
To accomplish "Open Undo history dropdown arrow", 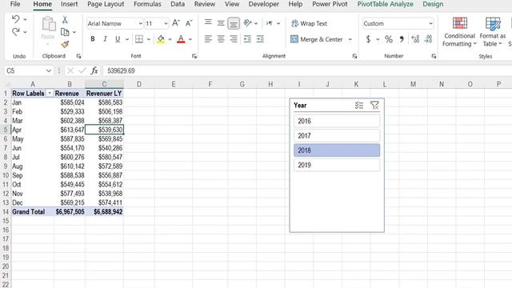I will (25, 19).
